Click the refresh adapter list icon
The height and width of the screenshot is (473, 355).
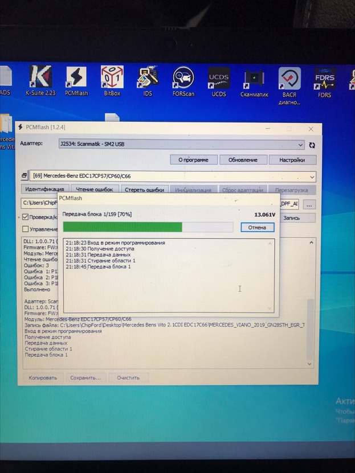coord(312,145)
